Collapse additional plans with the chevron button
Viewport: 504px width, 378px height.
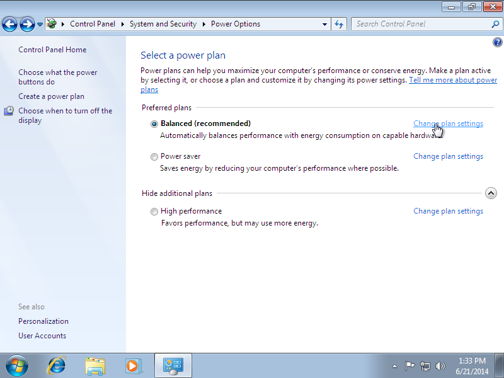coord(491,193)
